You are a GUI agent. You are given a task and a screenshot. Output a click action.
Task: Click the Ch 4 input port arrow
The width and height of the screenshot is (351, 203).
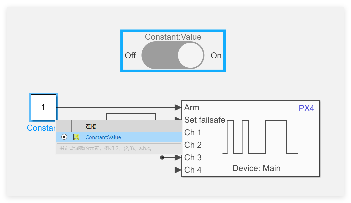click(x=178, y=170)
